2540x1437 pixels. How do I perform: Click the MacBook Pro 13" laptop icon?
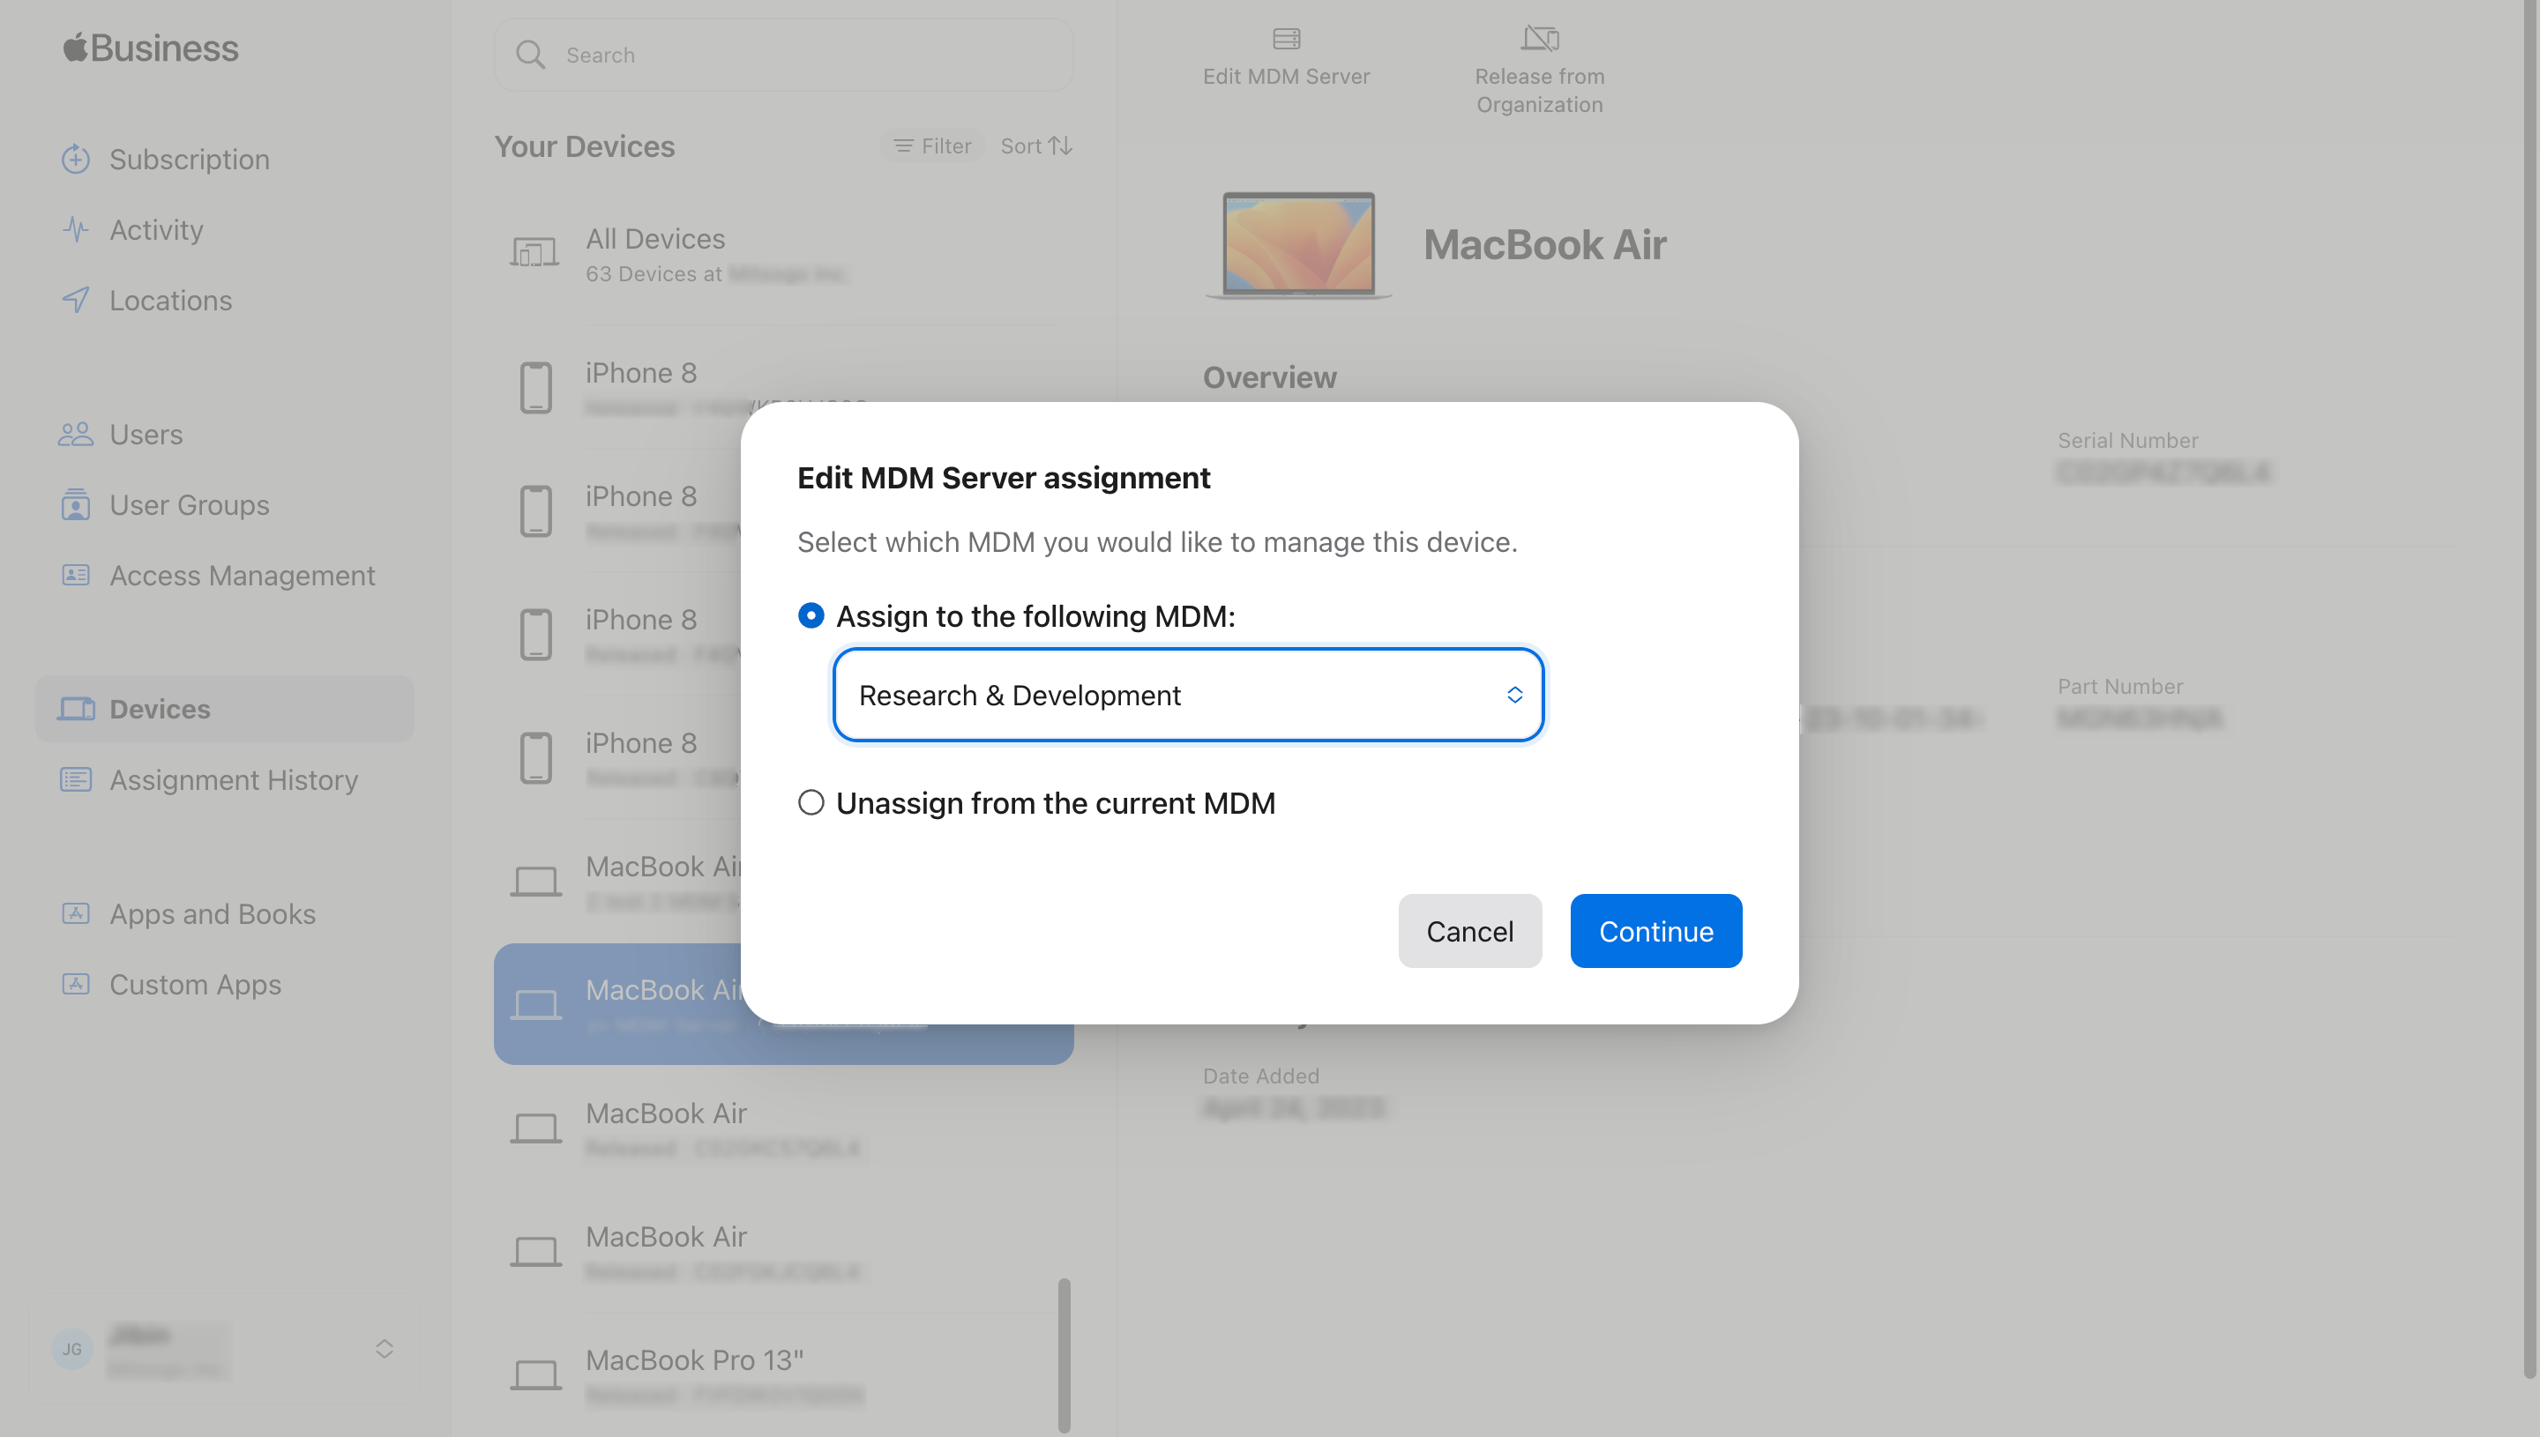(536, 1374)
